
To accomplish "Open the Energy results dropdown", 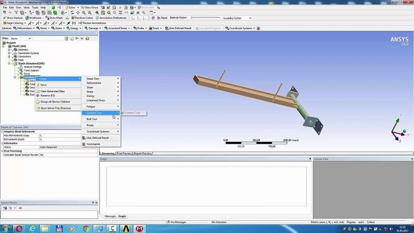I will pyautogui.click(x=74, y=28).
